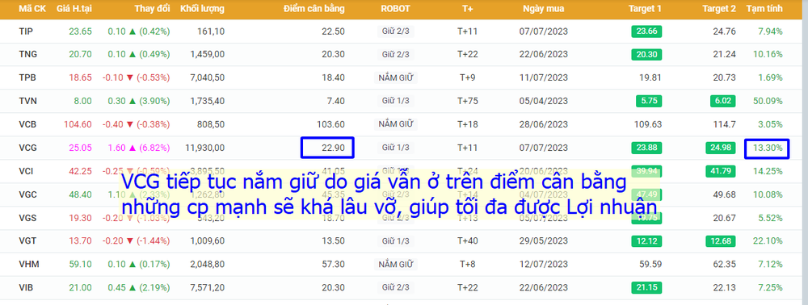Click the Target 2 column header
The height and width of the screenshot is (305, 808).
[720, 9]
